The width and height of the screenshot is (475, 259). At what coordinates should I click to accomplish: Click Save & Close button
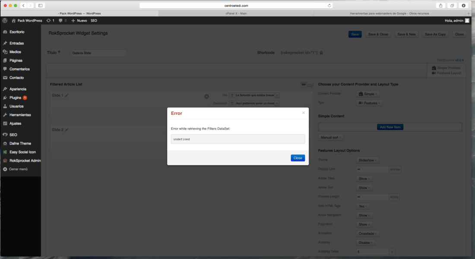[378, 34]
